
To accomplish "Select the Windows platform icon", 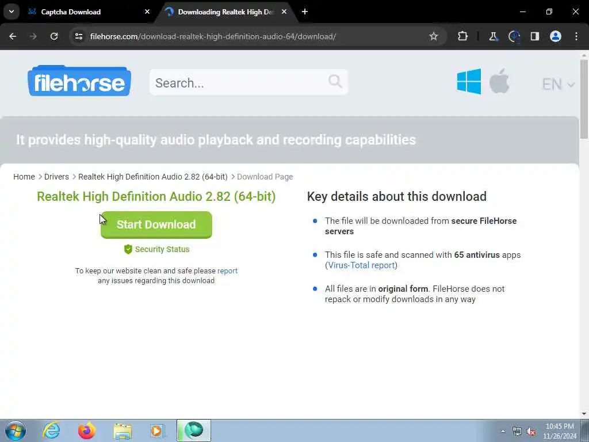I will [469, 81].
